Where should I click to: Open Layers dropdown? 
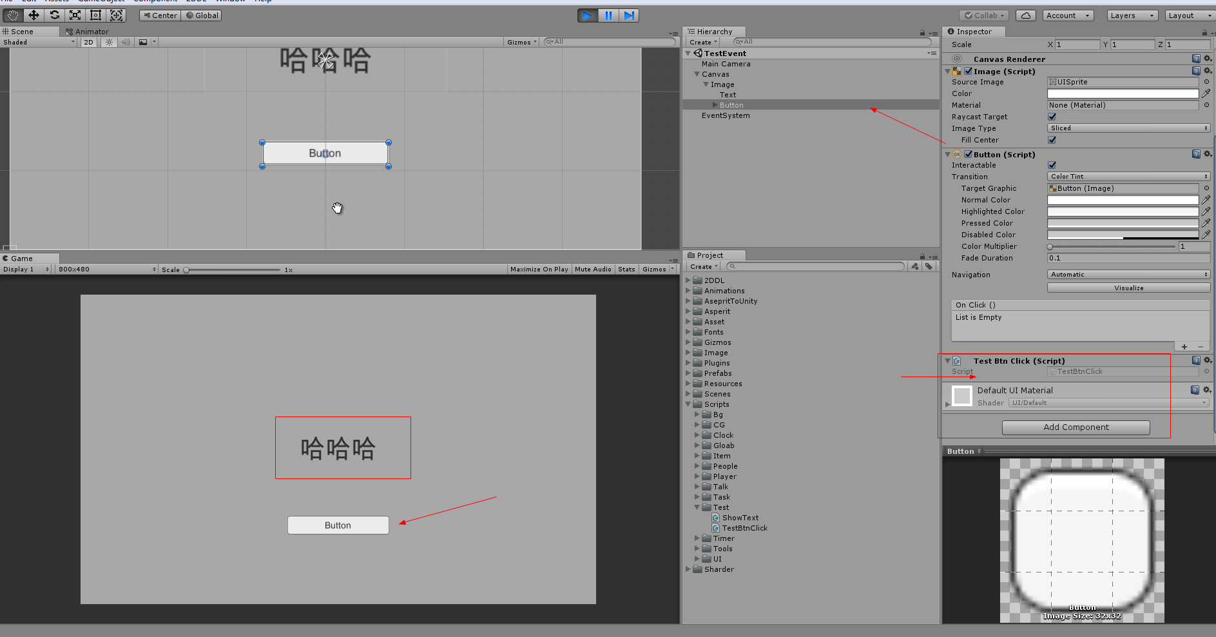click(1132, 15)
